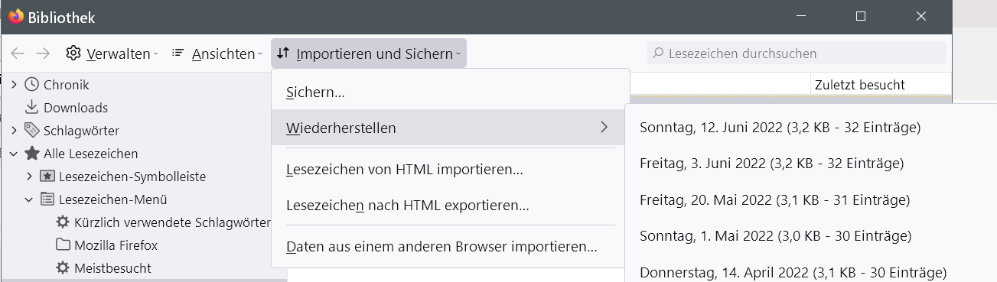Click the Lesezeichen durchsuchen search field
Screen dimensions: 997x282
coord(797,53)
